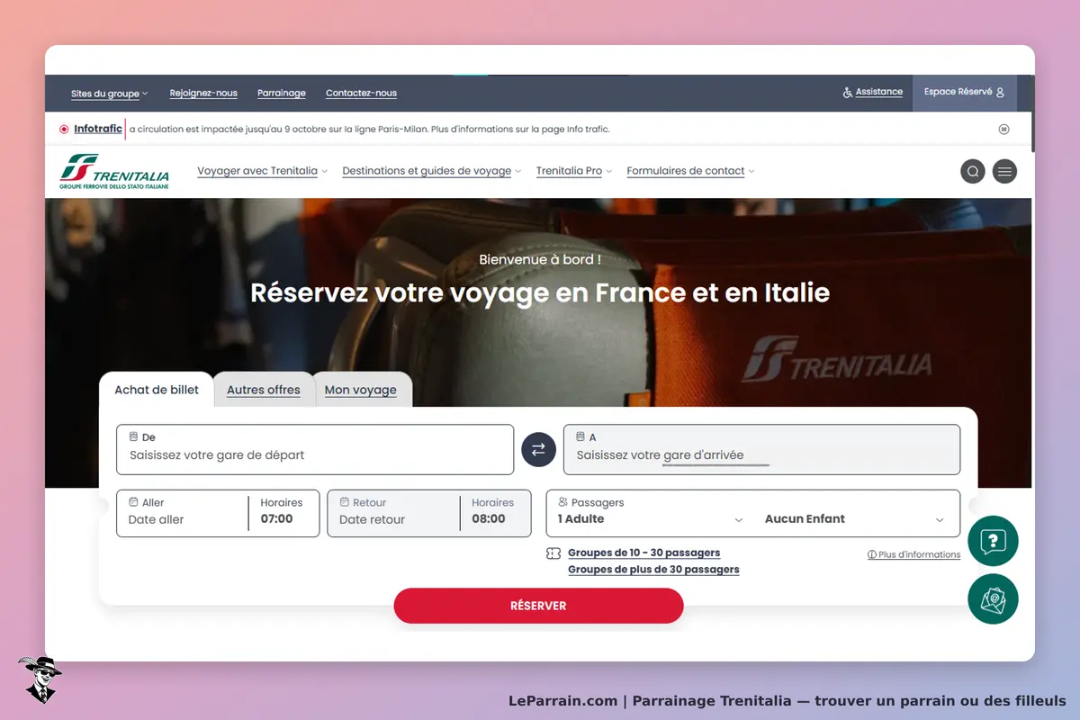Image resolution: width=1080 pixels, height=720 pixels.
Task: Click the Plus d'informations link
Action: [913, 554]
